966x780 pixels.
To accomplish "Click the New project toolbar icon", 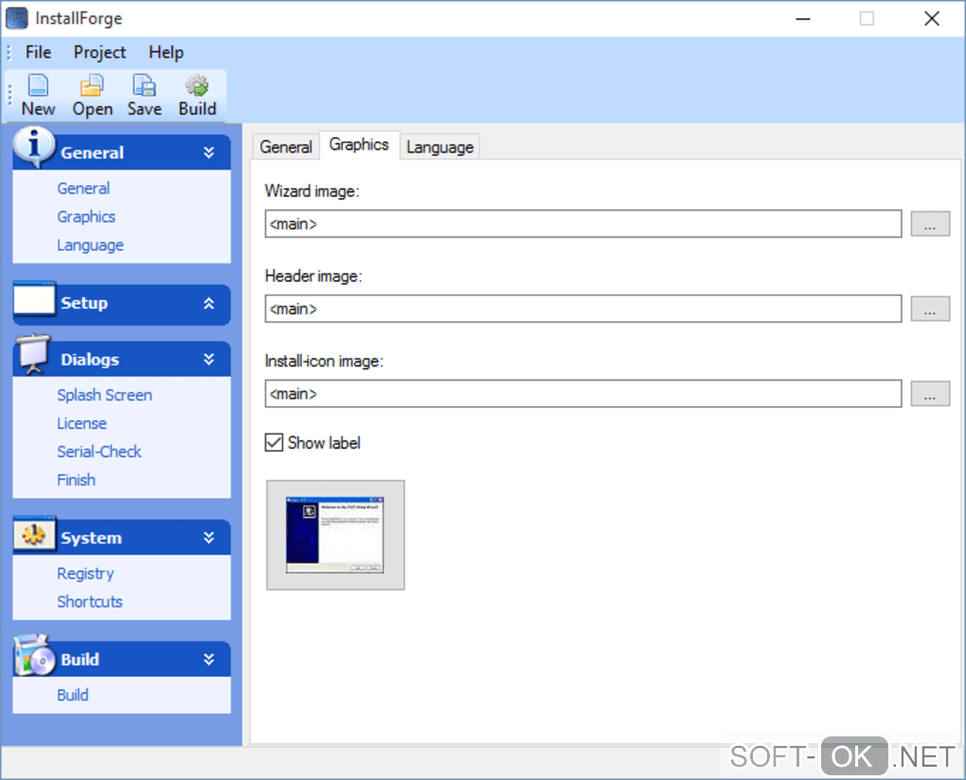I will click(x=38, y=86).
